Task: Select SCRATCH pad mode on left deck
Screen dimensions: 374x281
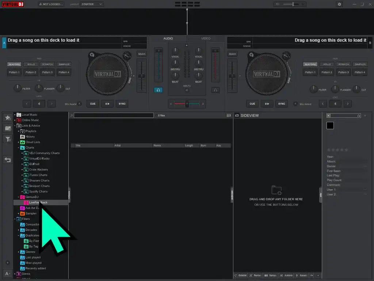Action: (47, 64)
